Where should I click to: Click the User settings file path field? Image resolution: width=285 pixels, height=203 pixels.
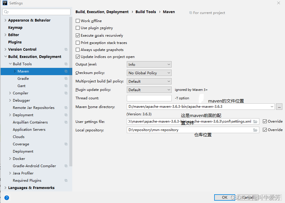193,121
